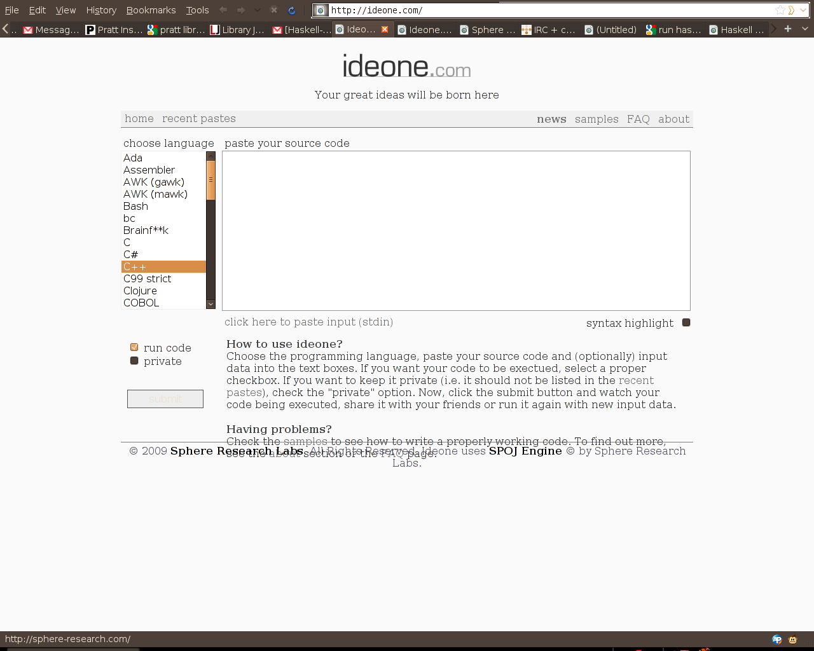Switch to the Pratt Ins... tab
Image resolution: width=814 pixels, height=651 pixels.
(114, 29)
